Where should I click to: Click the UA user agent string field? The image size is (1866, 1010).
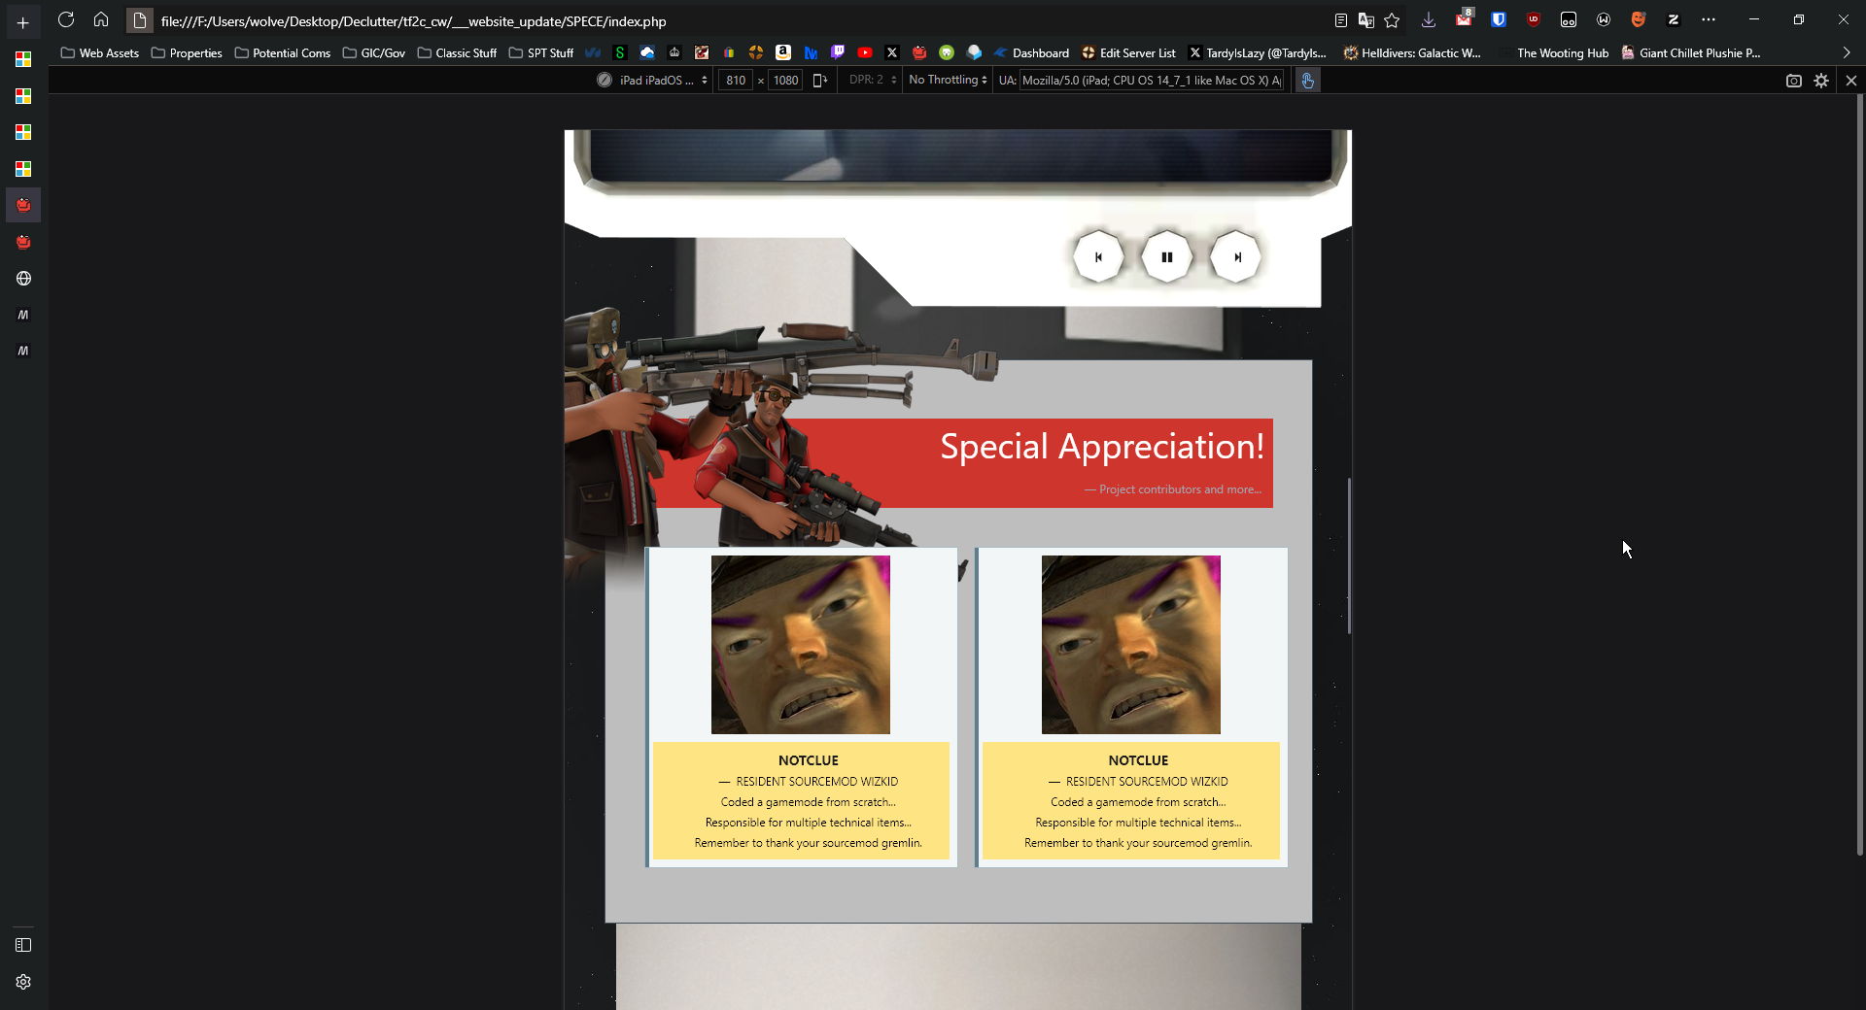pyautogui.click(x=1152, y=80)
